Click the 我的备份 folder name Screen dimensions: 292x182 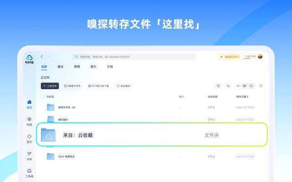(x=63, y=120)
